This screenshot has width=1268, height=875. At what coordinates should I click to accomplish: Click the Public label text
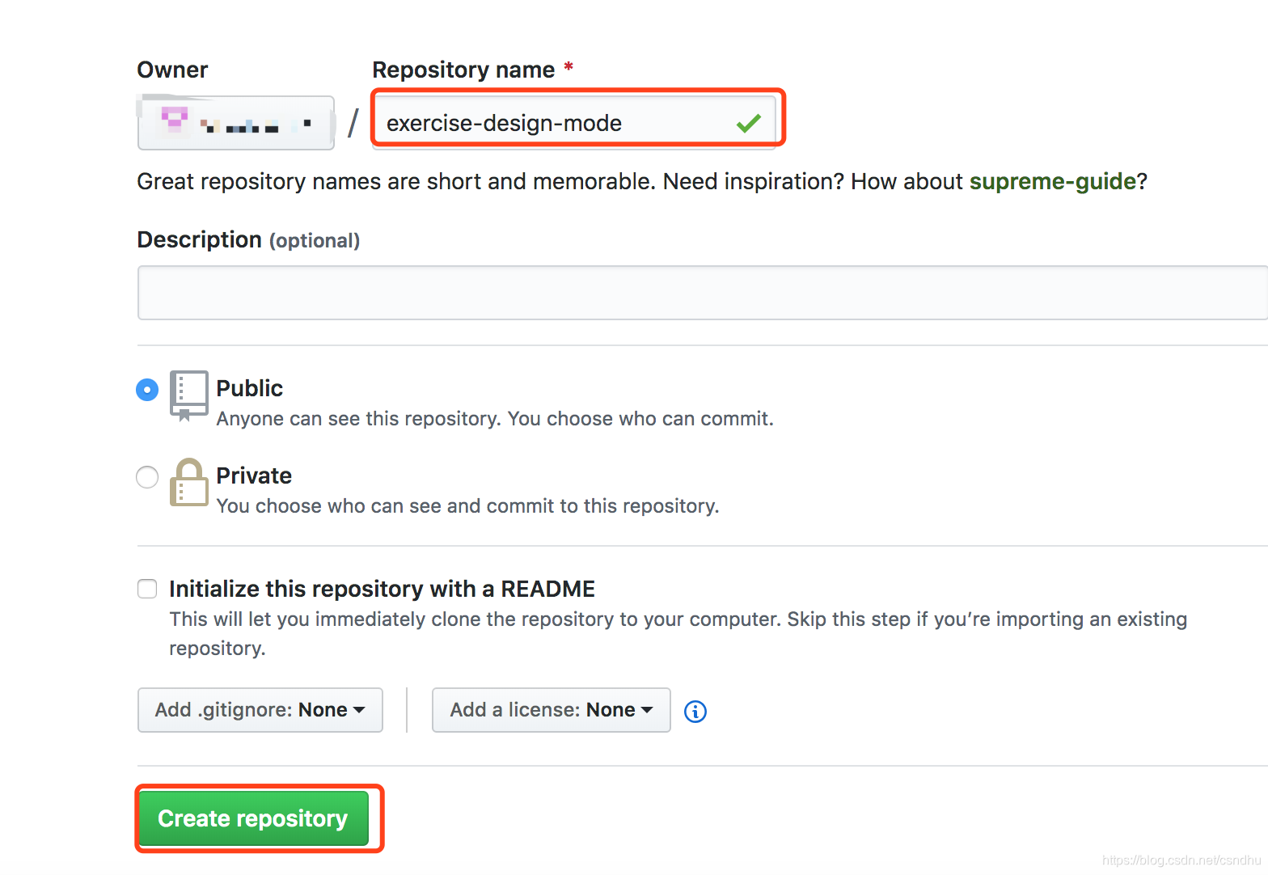pyautogui.click(x=250, y=388)
